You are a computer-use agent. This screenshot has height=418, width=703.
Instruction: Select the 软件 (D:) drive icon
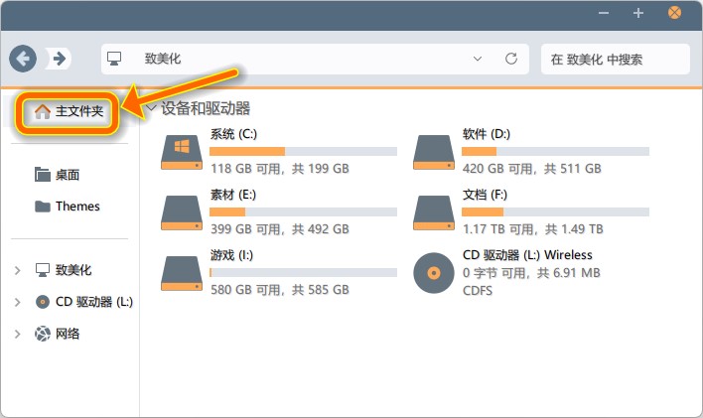point(434,152)
